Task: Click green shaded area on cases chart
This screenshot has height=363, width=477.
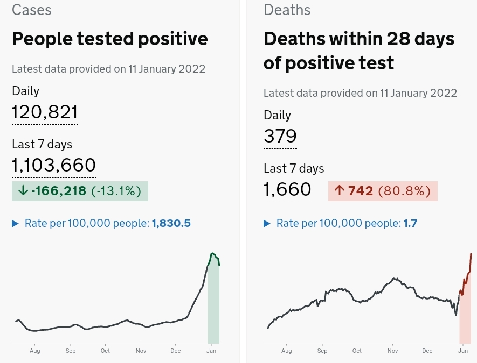Action: (x=213, y=312)
